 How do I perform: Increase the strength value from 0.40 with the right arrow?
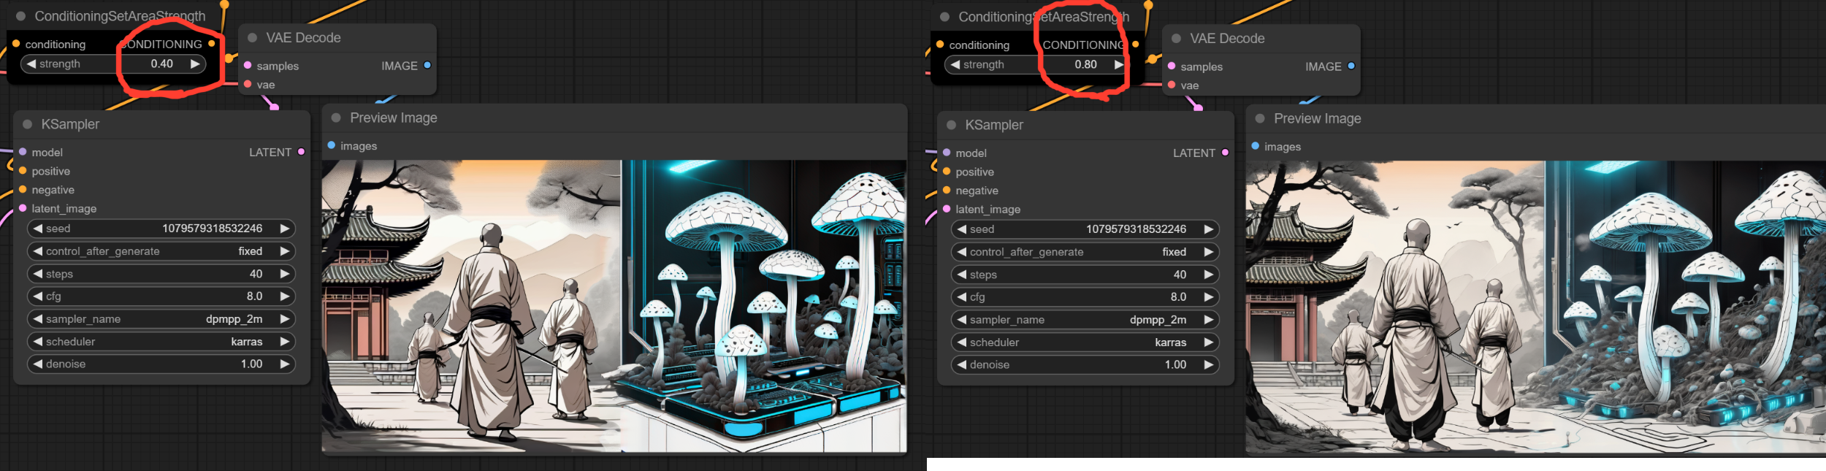coord(195,64)
